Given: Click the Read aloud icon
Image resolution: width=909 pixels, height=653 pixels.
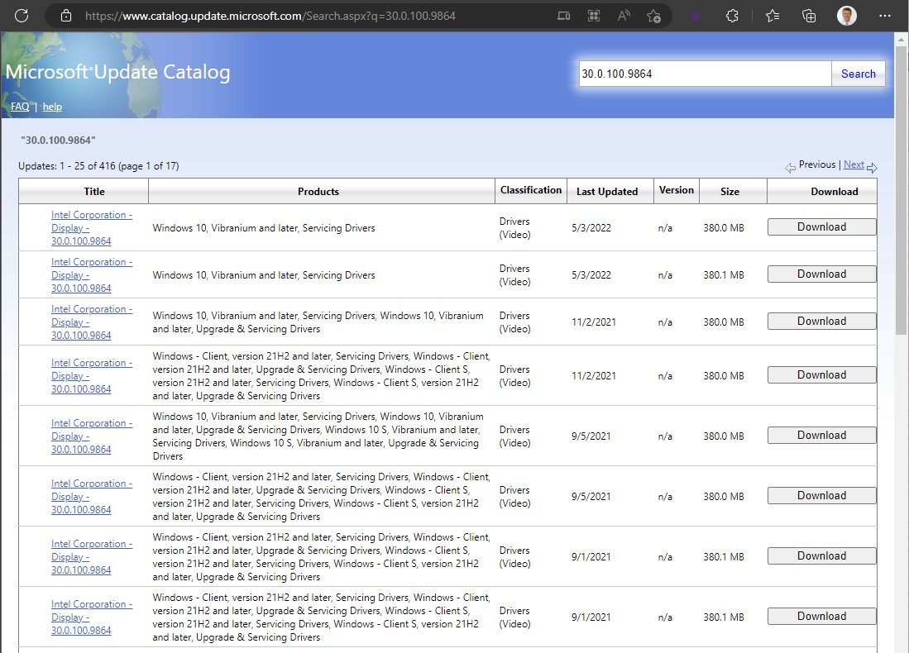Looking at the screenshot, I should click(623, 16).
